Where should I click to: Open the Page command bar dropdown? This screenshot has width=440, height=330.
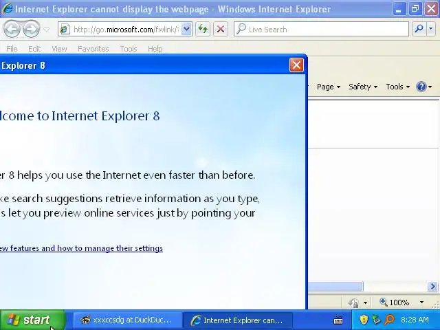tap(329, 87)
